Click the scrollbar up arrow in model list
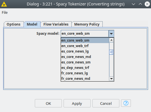Viewport: 151px width, 112px height. (111, 40)
